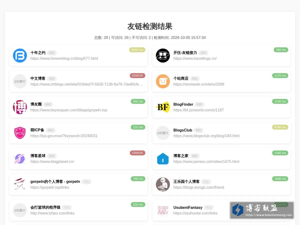Click the BlogFinder yellow BF logo
Image resolution: width=300 pixels, height=225 pixels.
point(163,107)
